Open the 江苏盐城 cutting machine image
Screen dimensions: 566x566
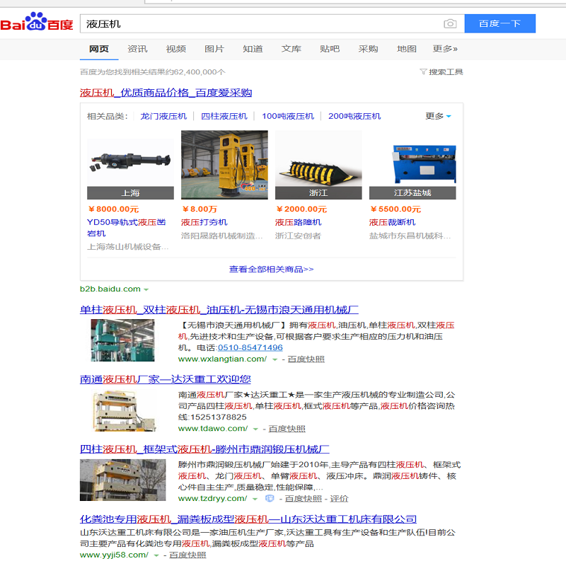[x=412, y=165]
